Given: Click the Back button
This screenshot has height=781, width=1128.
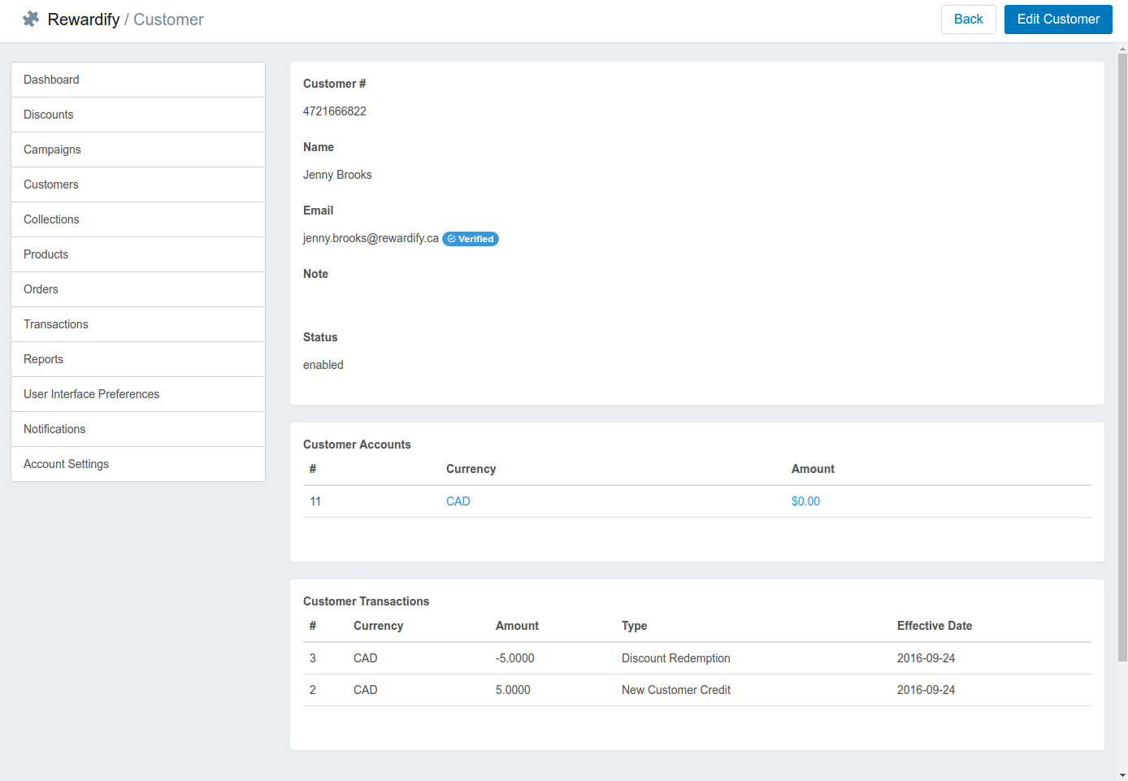Looking at the screenshot, I should pos(968,19).
